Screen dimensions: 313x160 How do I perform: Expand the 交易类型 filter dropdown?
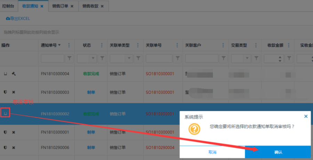250,59
